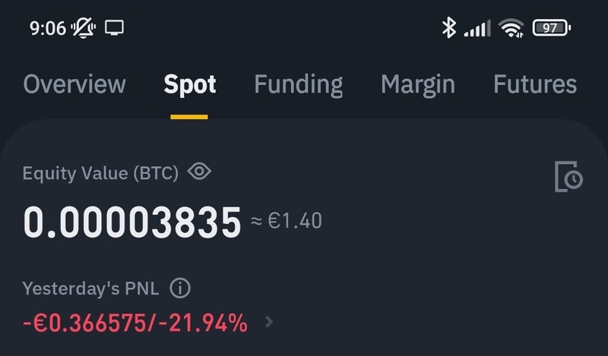608x356 pixels.
Task: Switch to the Futures tab
Action: tap(535, 83)
